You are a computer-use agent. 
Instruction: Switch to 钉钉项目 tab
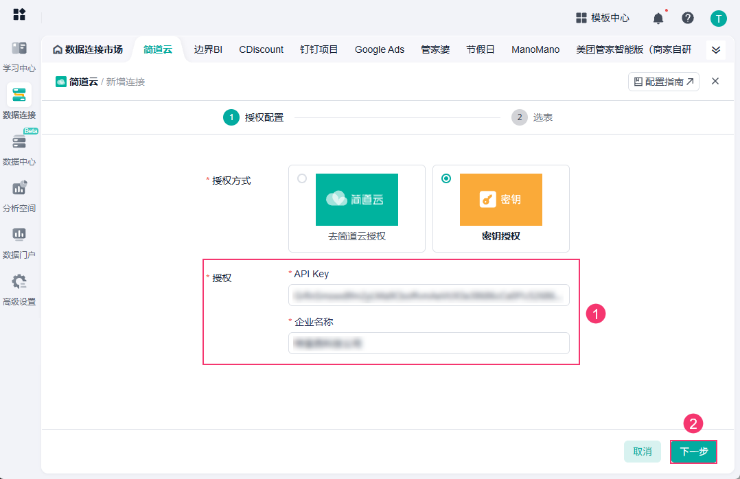319,49
